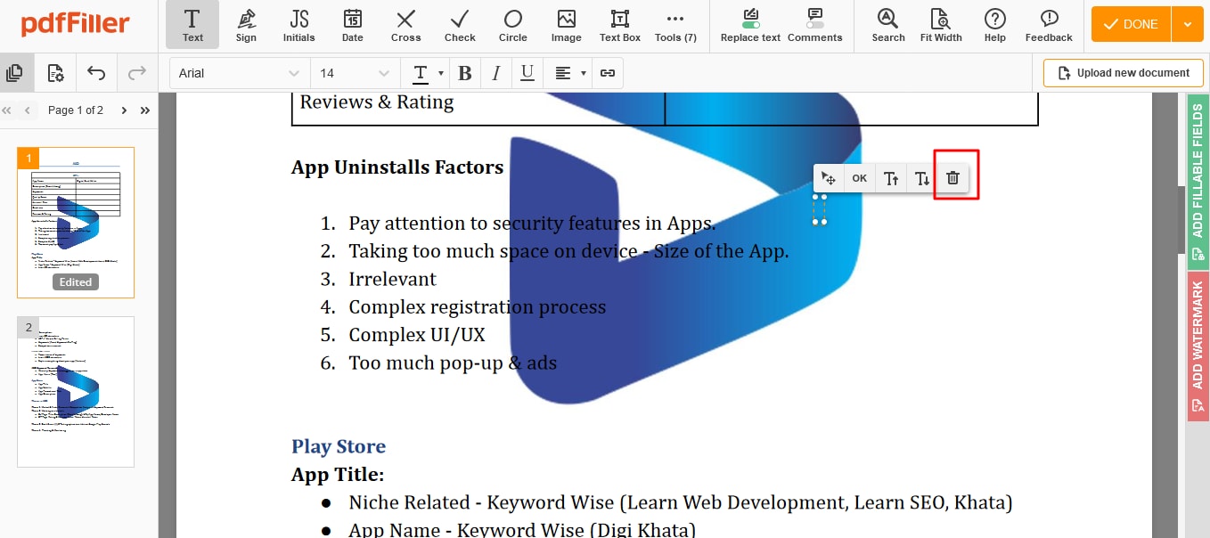Decrease text size in floating toolbar
The image size is (1210, 538).
pyautogui.click(x=922, y=178)
